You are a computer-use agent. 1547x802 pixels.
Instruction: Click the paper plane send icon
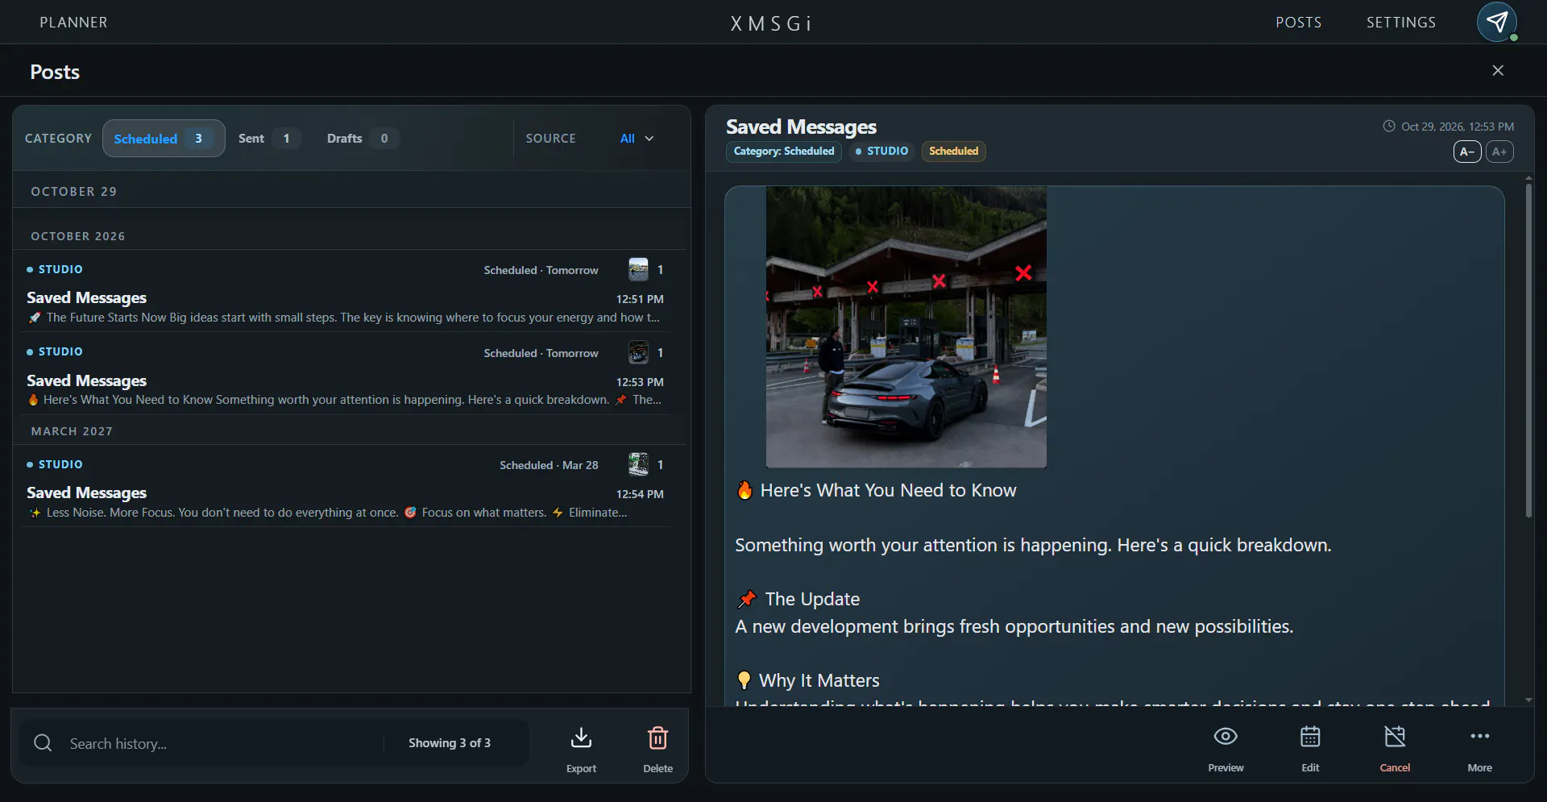click(x=1496, y=22)
